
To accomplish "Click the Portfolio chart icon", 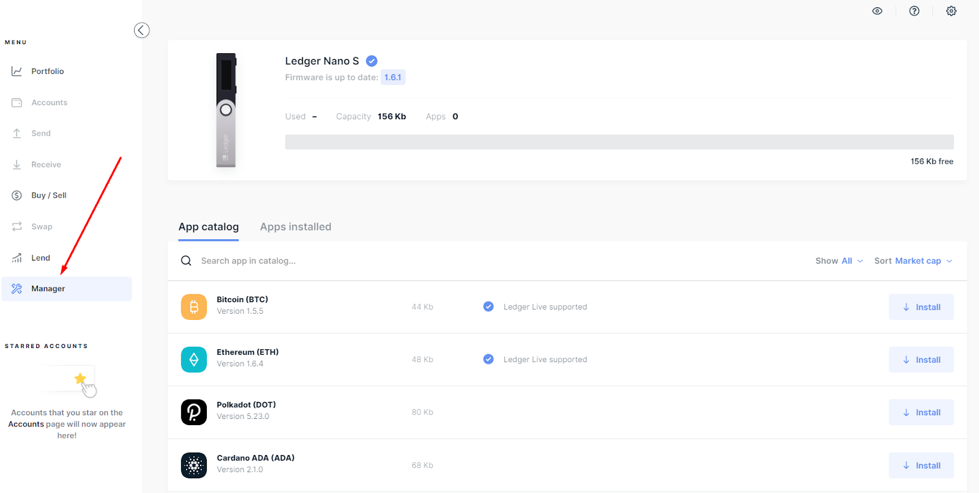I will click(17, 72).
